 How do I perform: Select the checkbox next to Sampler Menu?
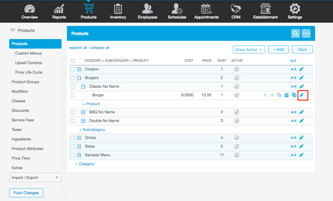click(72, 155)
